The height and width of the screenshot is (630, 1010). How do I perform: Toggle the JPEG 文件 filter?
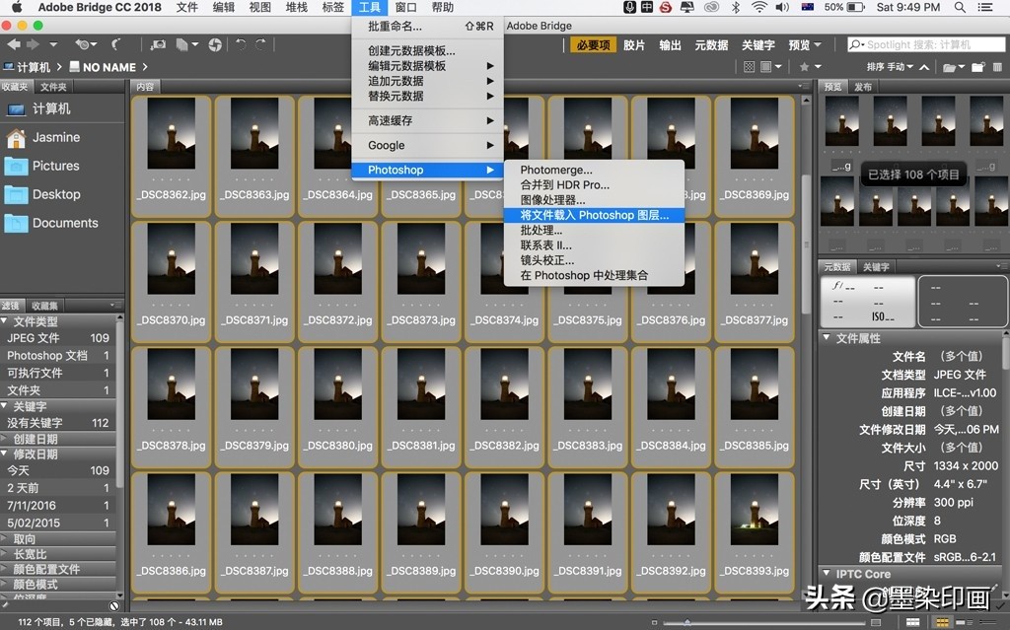(x=35, y=338)
